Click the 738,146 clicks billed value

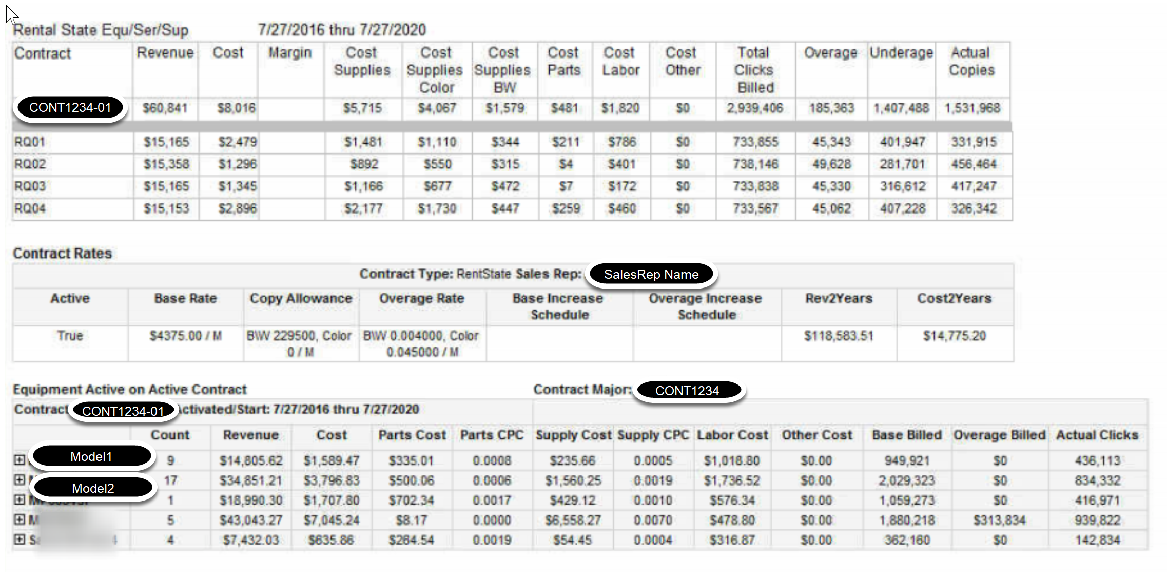click(755, 164)
